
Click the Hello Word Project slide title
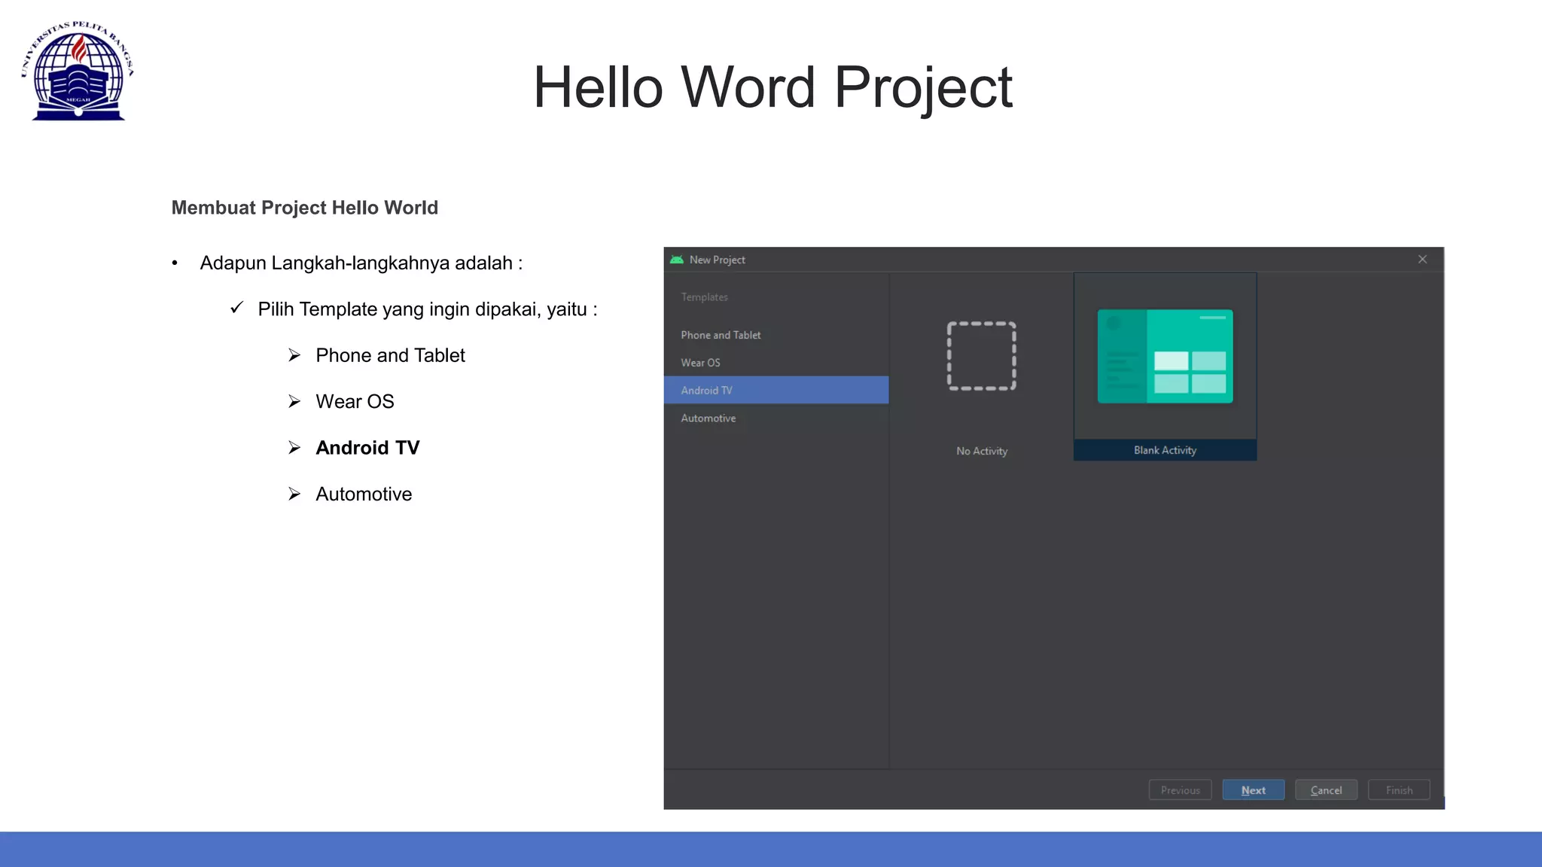coord(773,87)
